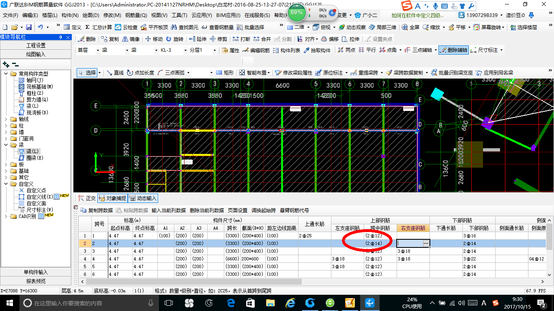
Task: Open 查找图元 find element
Action: pyautogui.click(x=185, y=27)
